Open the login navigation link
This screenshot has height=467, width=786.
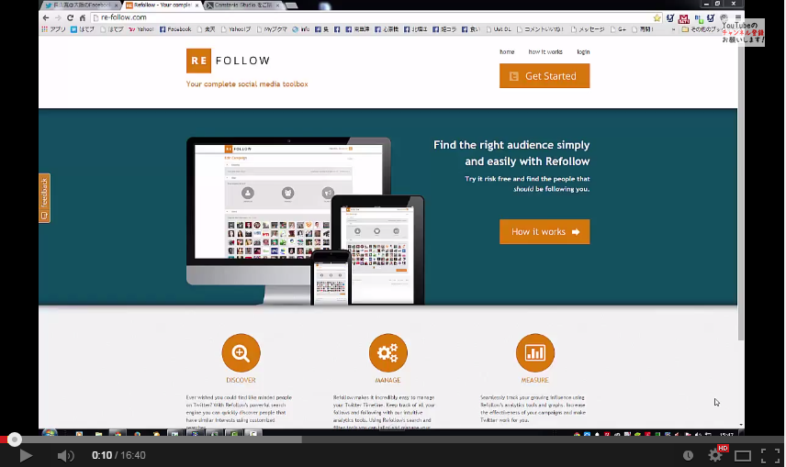coord(583,52)
